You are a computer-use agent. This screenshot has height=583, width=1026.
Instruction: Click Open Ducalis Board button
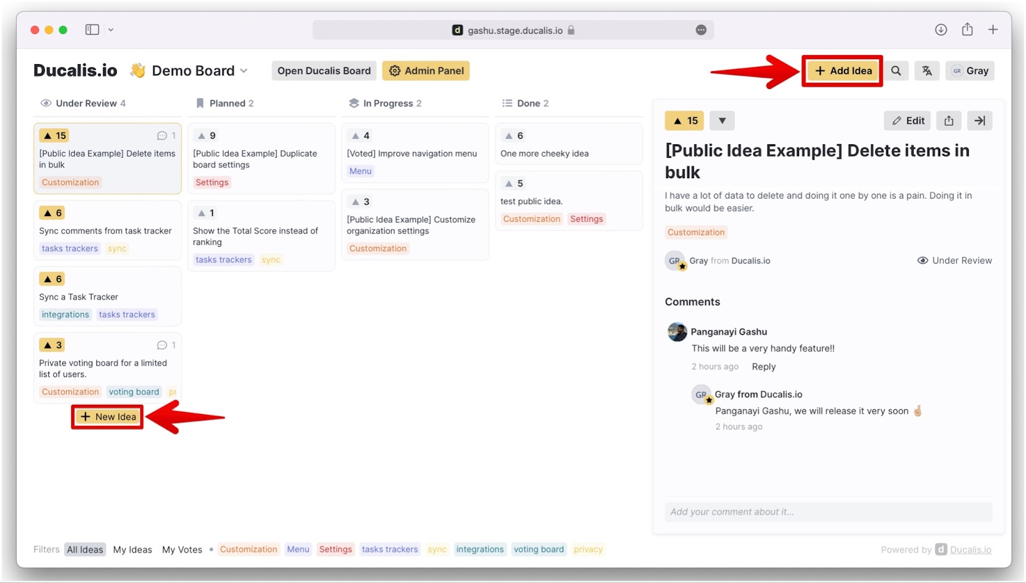point(324,71)
